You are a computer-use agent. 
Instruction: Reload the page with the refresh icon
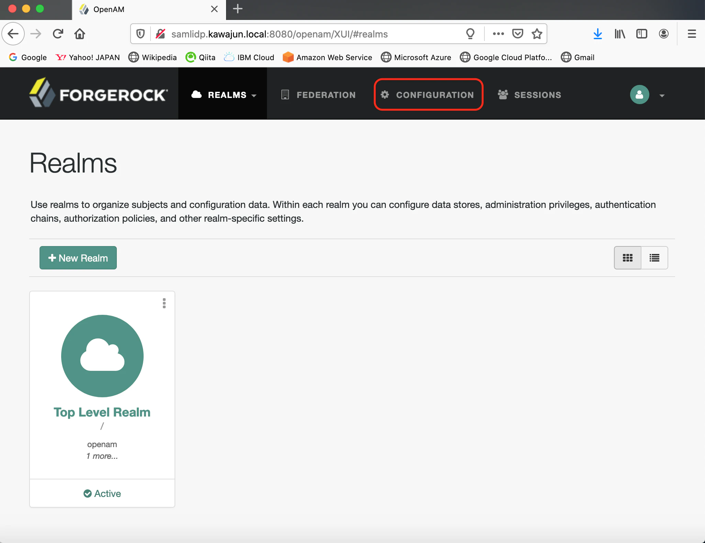[x=58, y=34]
